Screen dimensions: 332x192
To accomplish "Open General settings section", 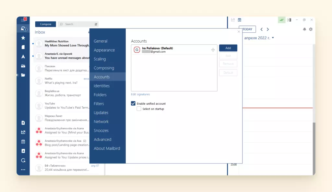I will pyautogui.click(x=108, y=41).
